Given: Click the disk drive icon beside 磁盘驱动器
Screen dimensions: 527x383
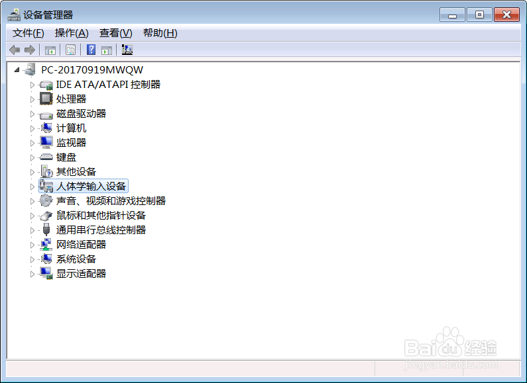Looking at the screenshot, I should coord(46,114).
